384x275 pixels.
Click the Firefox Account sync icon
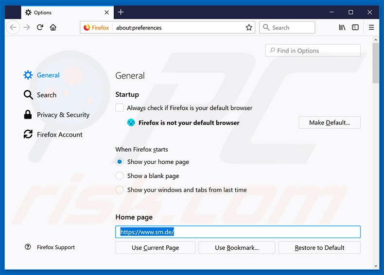(28, 134)
